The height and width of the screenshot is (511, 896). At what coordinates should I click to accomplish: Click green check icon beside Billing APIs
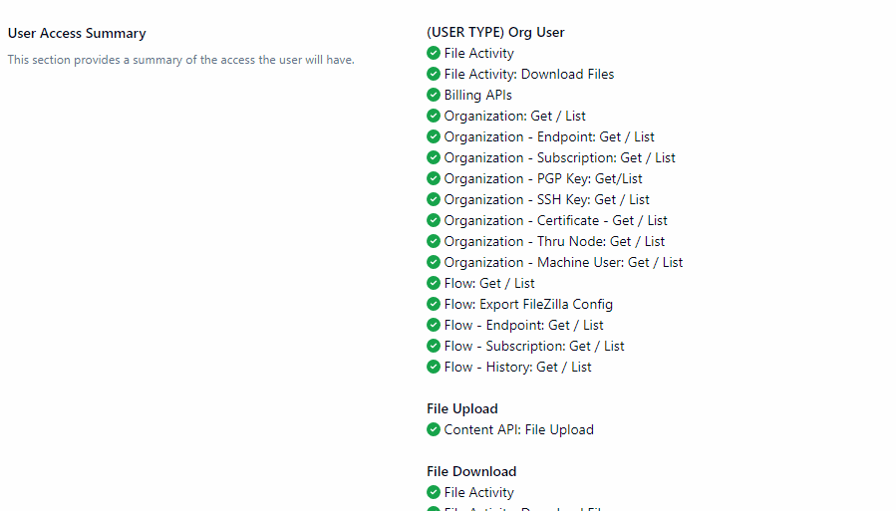[x=434, y=96]
